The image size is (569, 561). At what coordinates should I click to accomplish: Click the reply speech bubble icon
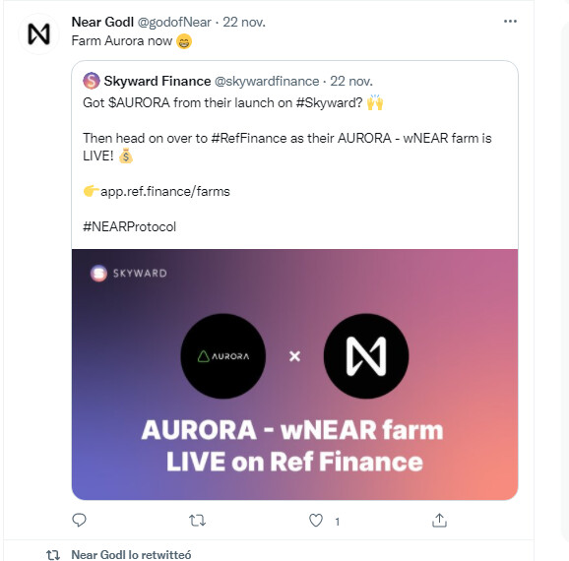pyautogui.click(x=79, y=520)
